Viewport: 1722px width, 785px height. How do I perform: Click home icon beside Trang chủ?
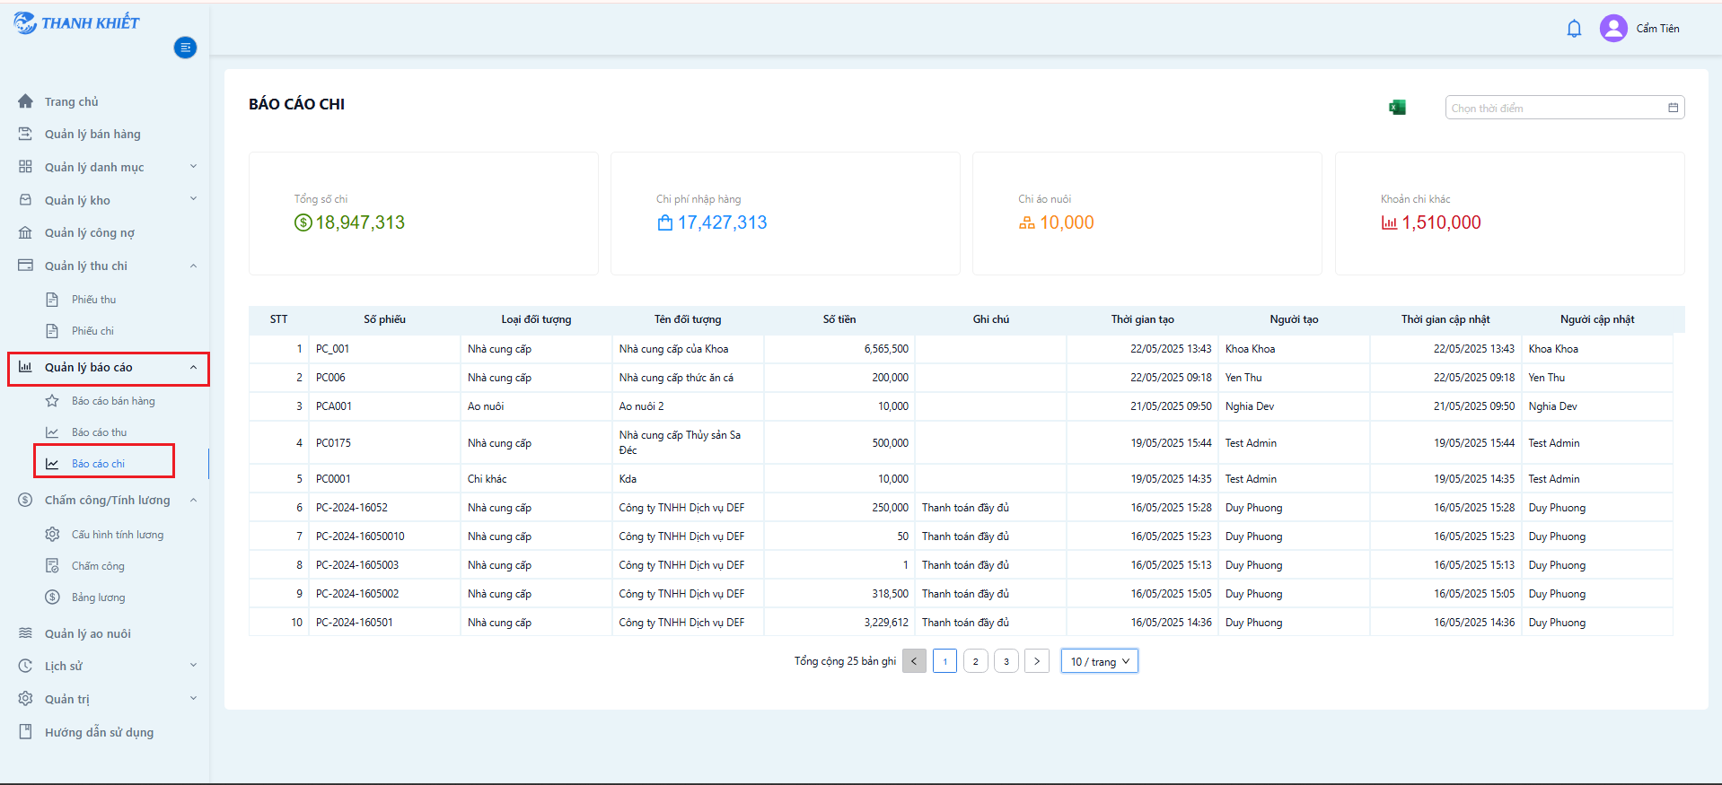pyautogui.click(x=25, y=101)
